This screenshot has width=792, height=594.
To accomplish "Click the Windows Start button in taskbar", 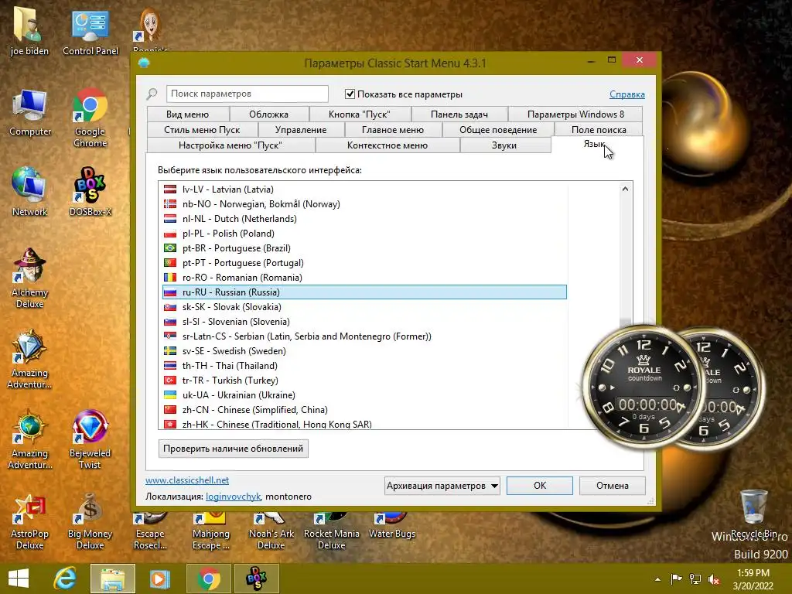I will tap(19, 579).
